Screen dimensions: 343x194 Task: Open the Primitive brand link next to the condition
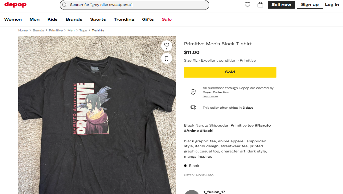[248, 60]
